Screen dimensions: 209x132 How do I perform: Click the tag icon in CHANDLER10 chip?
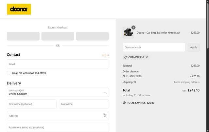(x=126, y=57)
